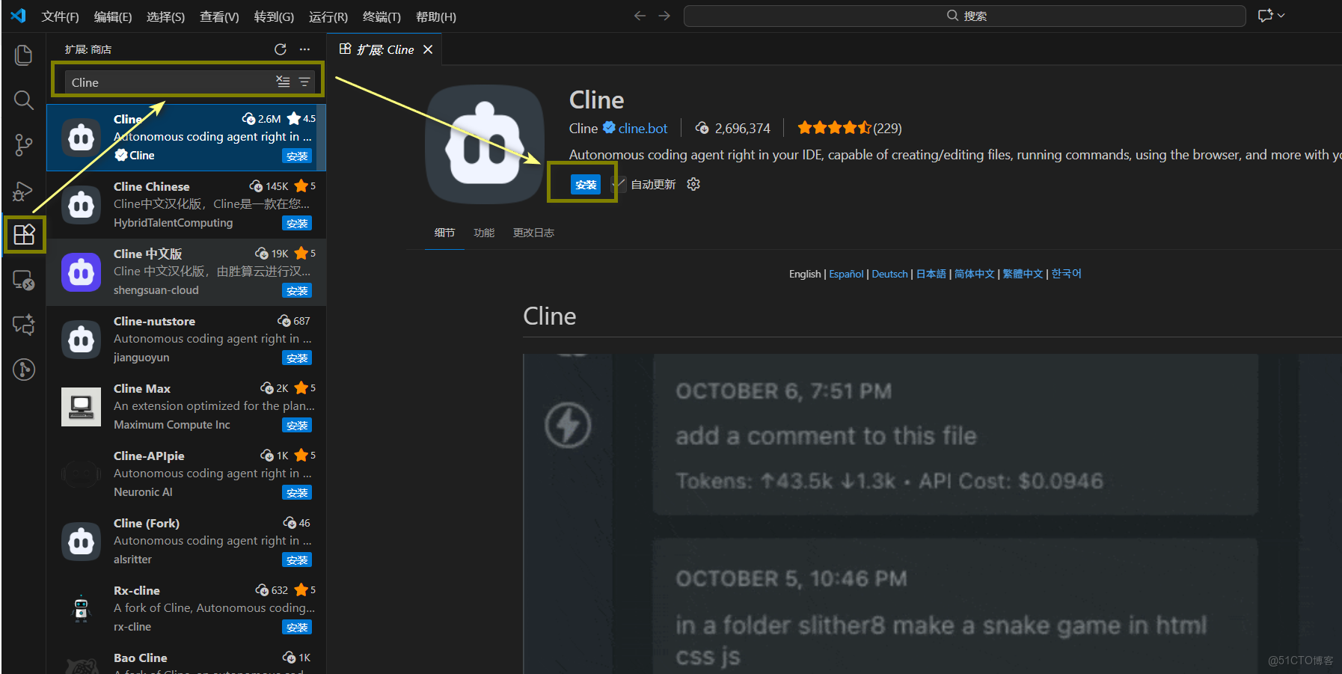Screen dimensions: 1342x674
Task: Open the gear settings icon next to 自动更新
Action: tap(693, 184)
